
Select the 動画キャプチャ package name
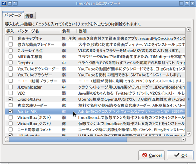30,38
